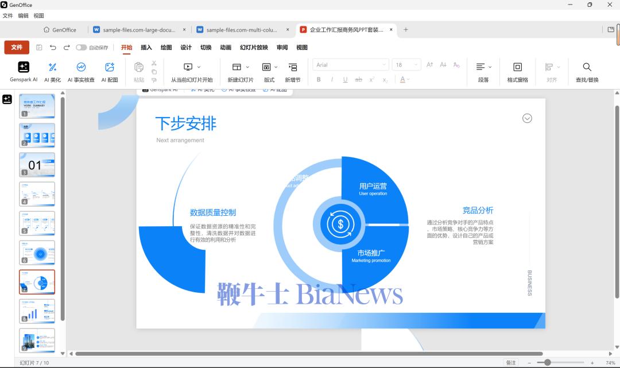620x368 pixels.
Task: Decrease font size icon
Action: [443, 64]
